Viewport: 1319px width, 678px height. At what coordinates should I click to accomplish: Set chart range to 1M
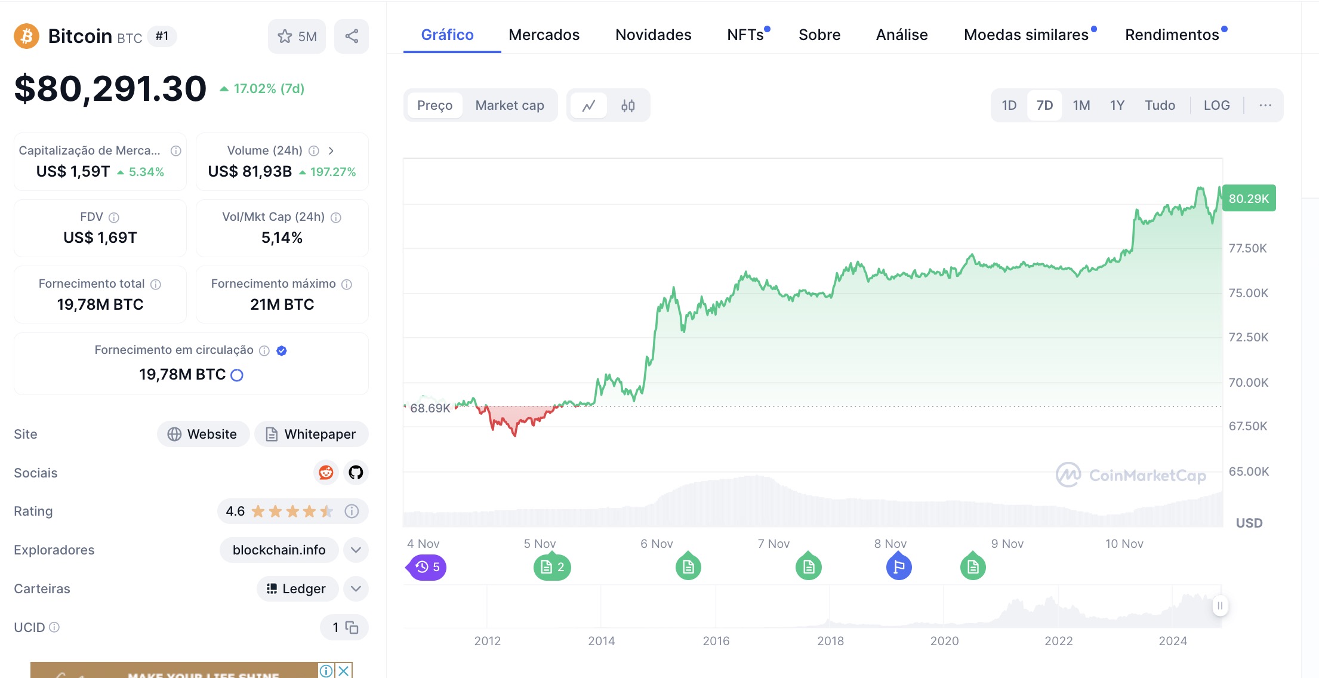click(1081, 106)
